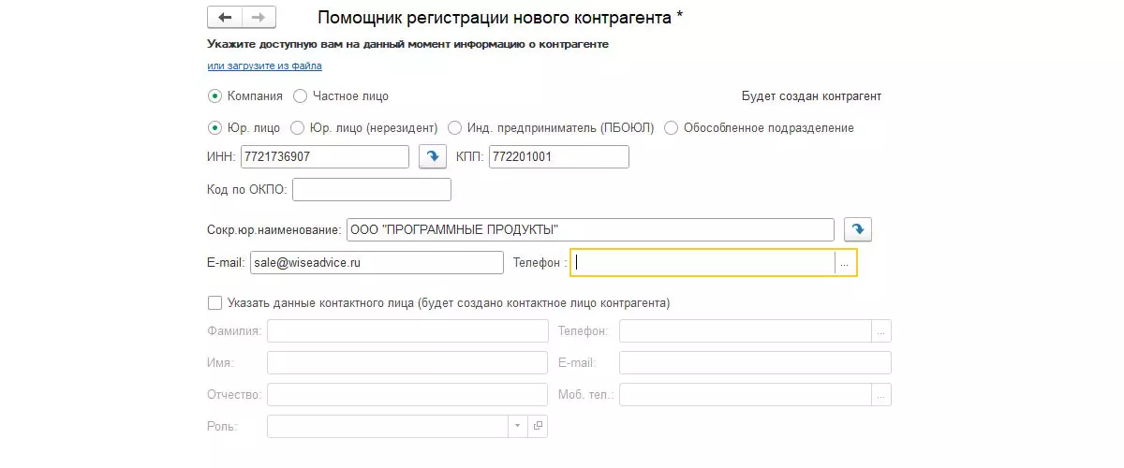
Task: Focus the КПП input field
Action: point(557,157)
